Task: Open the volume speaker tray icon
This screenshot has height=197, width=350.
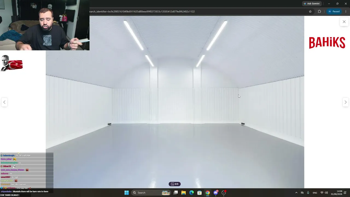Action: tap(326, 193)
